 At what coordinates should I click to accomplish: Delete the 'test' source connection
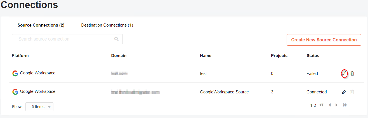(352, 74)
